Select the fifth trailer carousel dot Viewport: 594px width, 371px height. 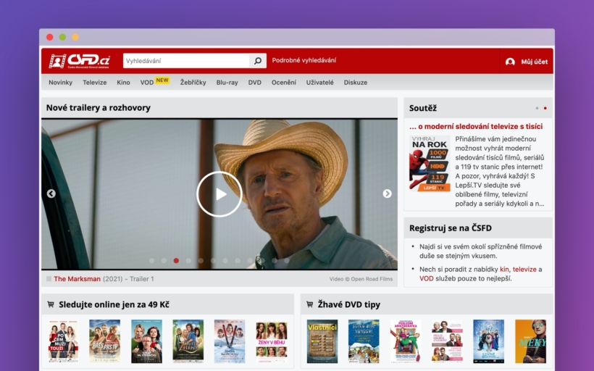pos(201,261)
